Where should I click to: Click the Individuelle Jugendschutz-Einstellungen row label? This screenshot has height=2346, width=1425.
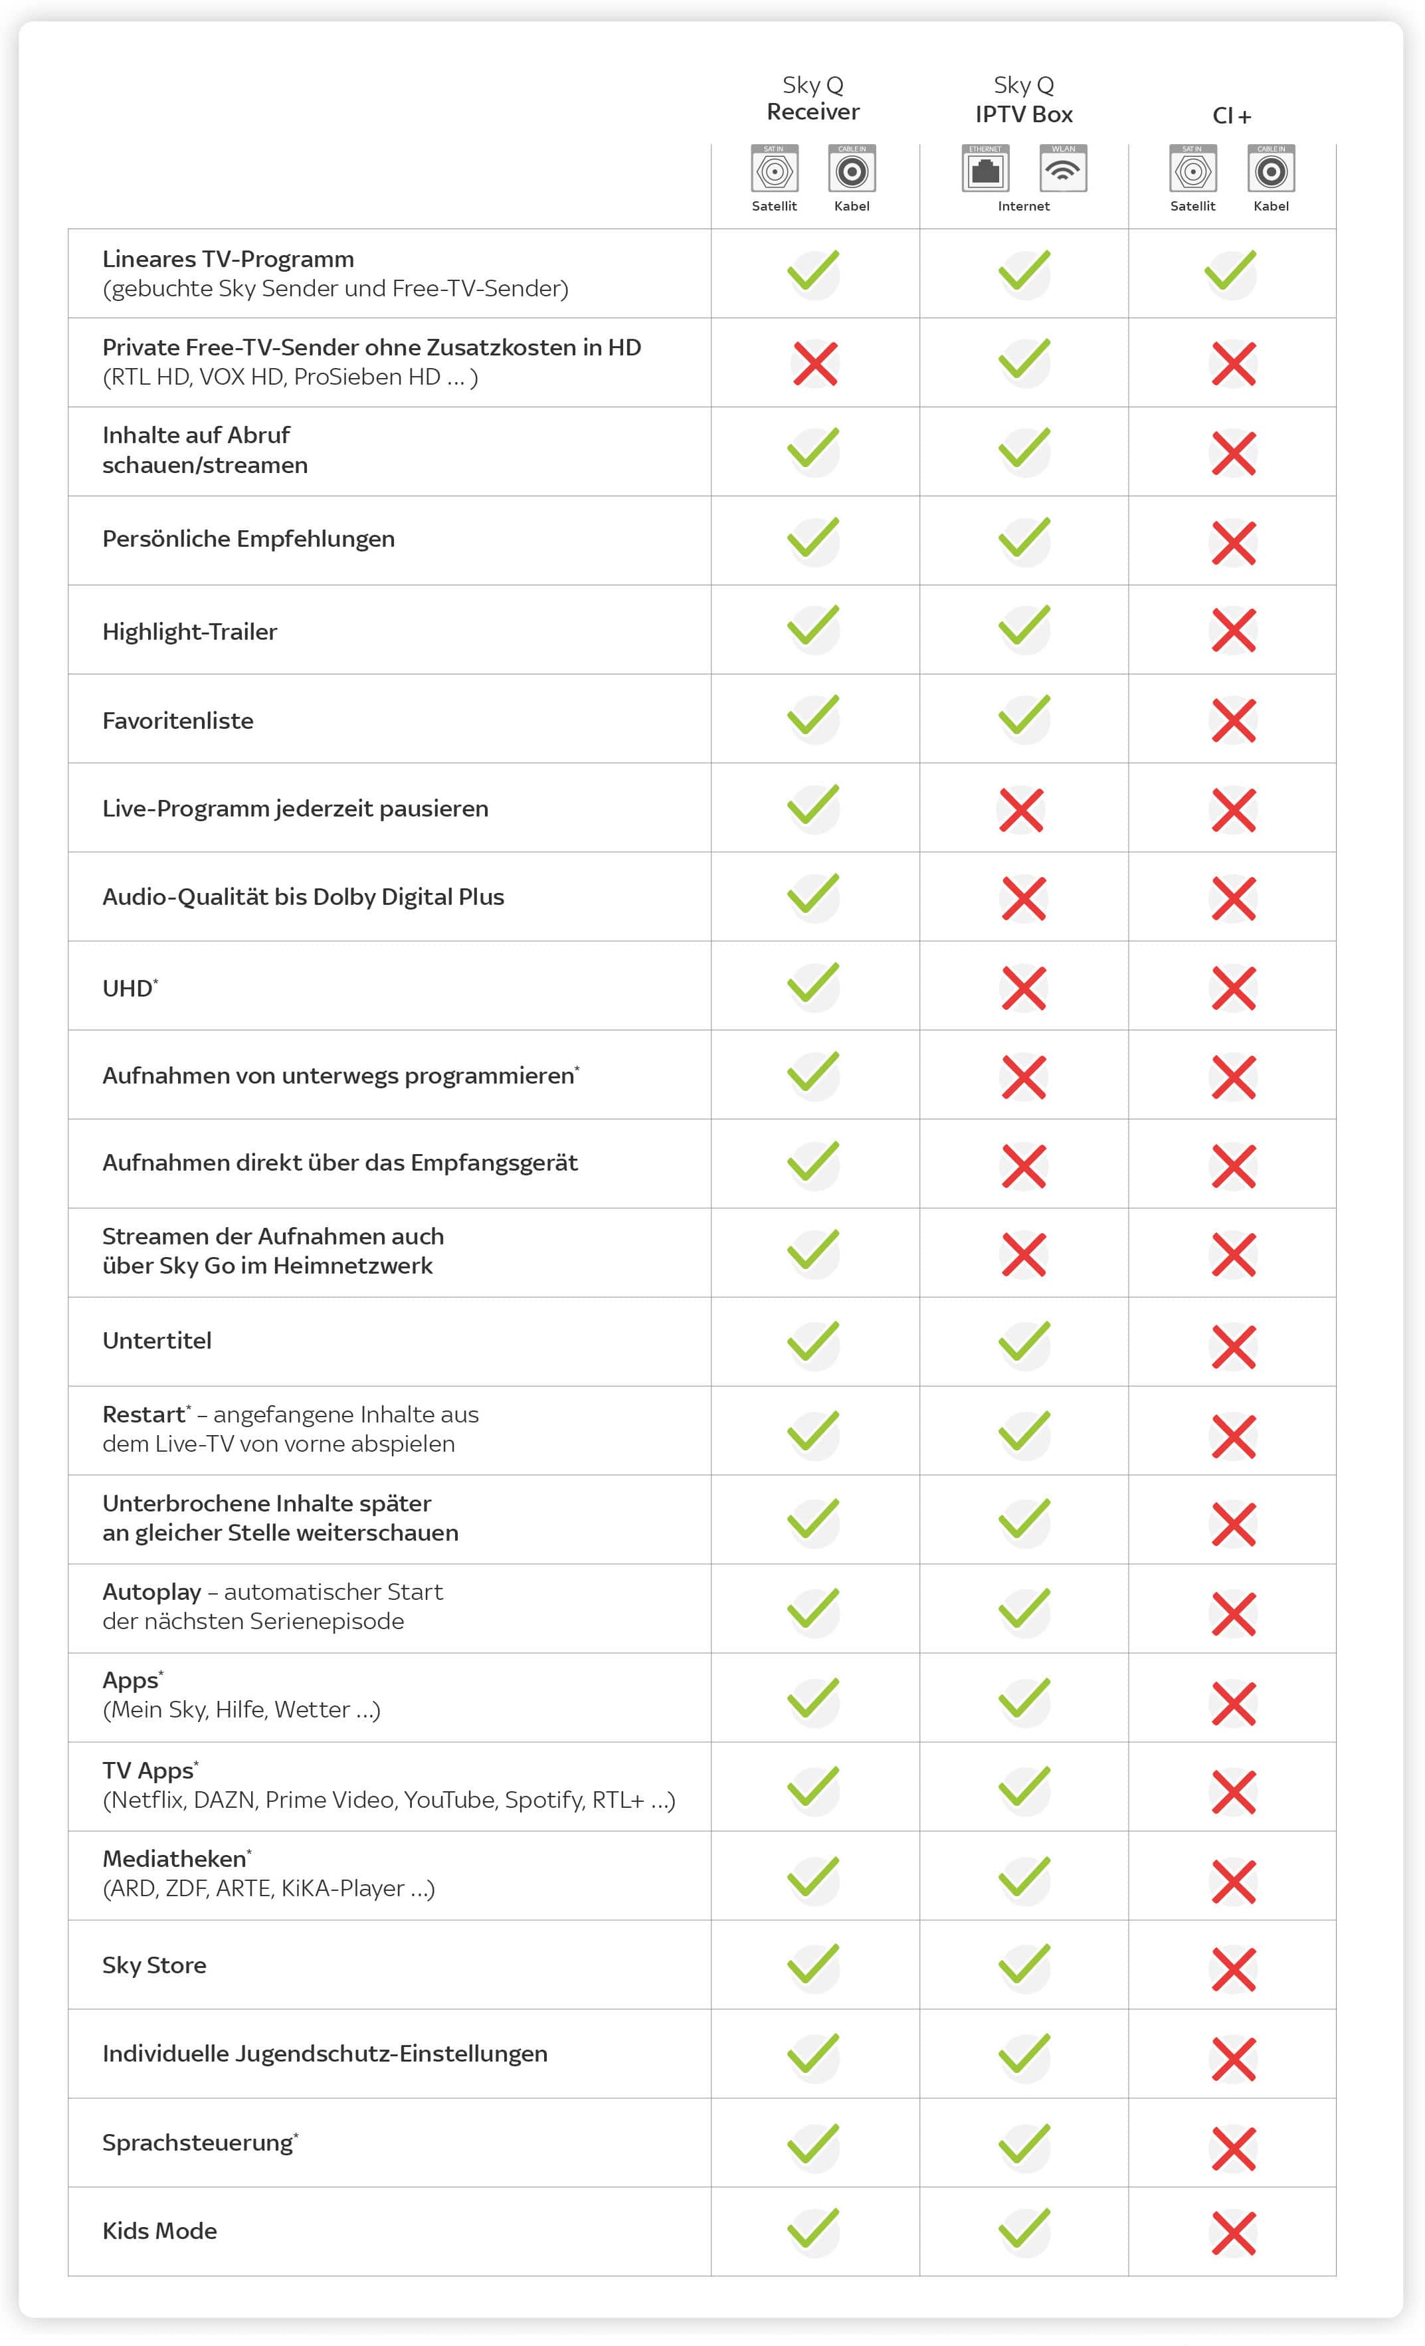[325, 2054]
